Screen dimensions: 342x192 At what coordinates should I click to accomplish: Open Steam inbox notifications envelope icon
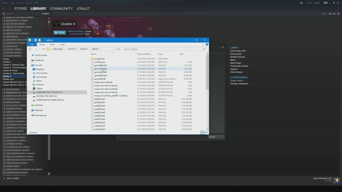[301, 3]
